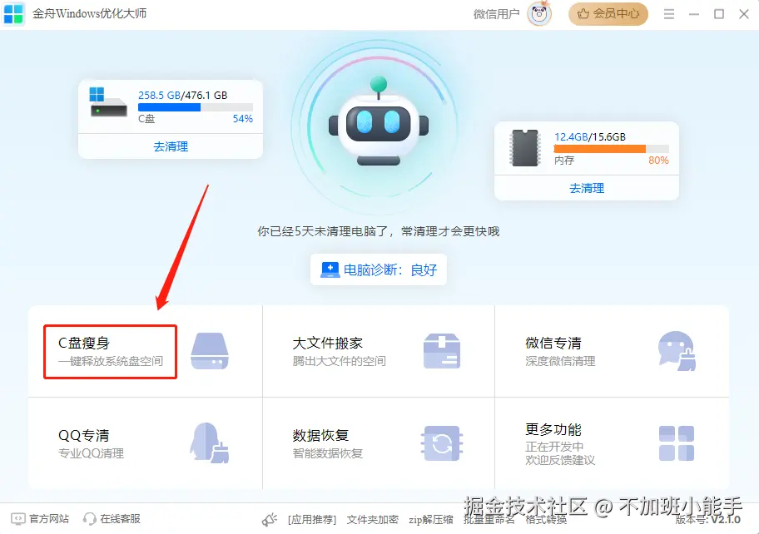Open the hamburger menu in the title bar

coord(669,14)
